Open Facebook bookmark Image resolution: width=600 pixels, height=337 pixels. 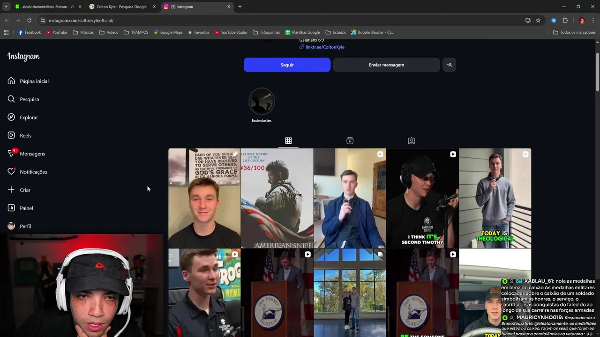pyautogui.click(x=30, y=32)
